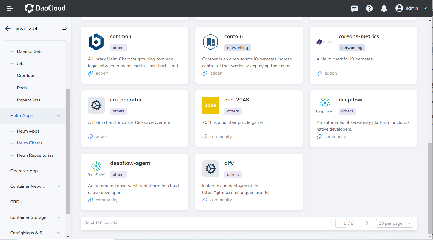Click the page number input field
Image resolution: width=433 pixels, height=240 pixels.
[x=341, y=223]
